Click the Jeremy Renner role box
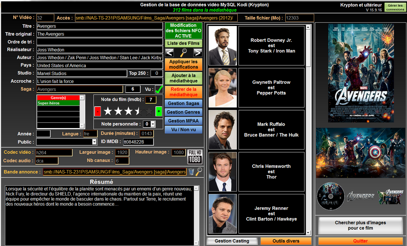 (x=271, y=213)
